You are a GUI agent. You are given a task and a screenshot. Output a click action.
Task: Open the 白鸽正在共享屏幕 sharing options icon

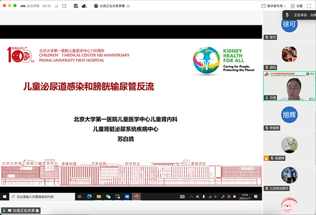pyautogui.click(x=128, y=6)
